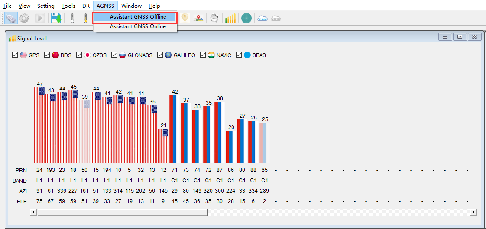The height and width of the screenshot is (229, 486).
Task: Toggle the GLONASS checkbox
Action: tap(114, 55)
